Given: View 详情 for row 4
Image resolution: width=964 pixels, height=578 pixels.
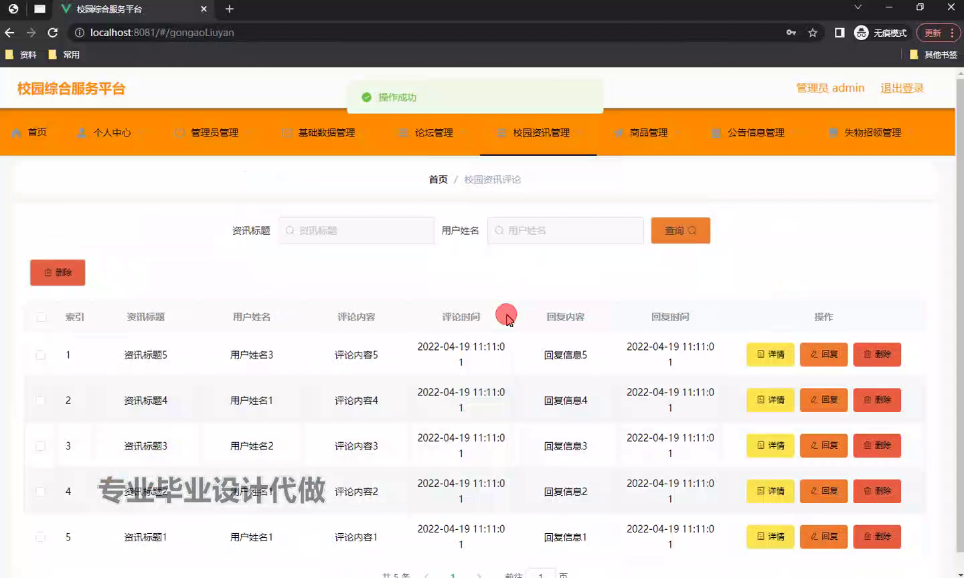Looking at the screenshot, I should [x=771, y=491].
